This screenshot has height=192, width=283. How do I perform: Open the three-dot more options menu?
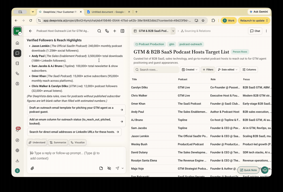click(x=266, y=31)
